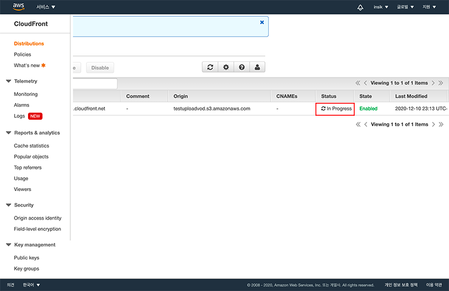Go to previous page in bottom pagination
The height and width of the screenshot is (291, 449).
click(x=366, y=124)
